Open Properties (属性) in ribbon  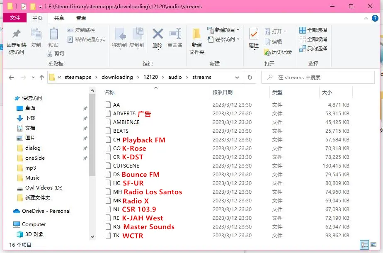click(x=254, y=39)
